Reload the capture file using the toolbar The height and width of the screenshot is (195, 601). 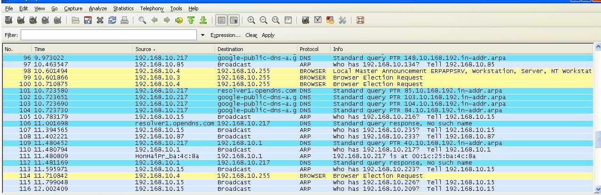pyautogui.click(x=112, y=20)
